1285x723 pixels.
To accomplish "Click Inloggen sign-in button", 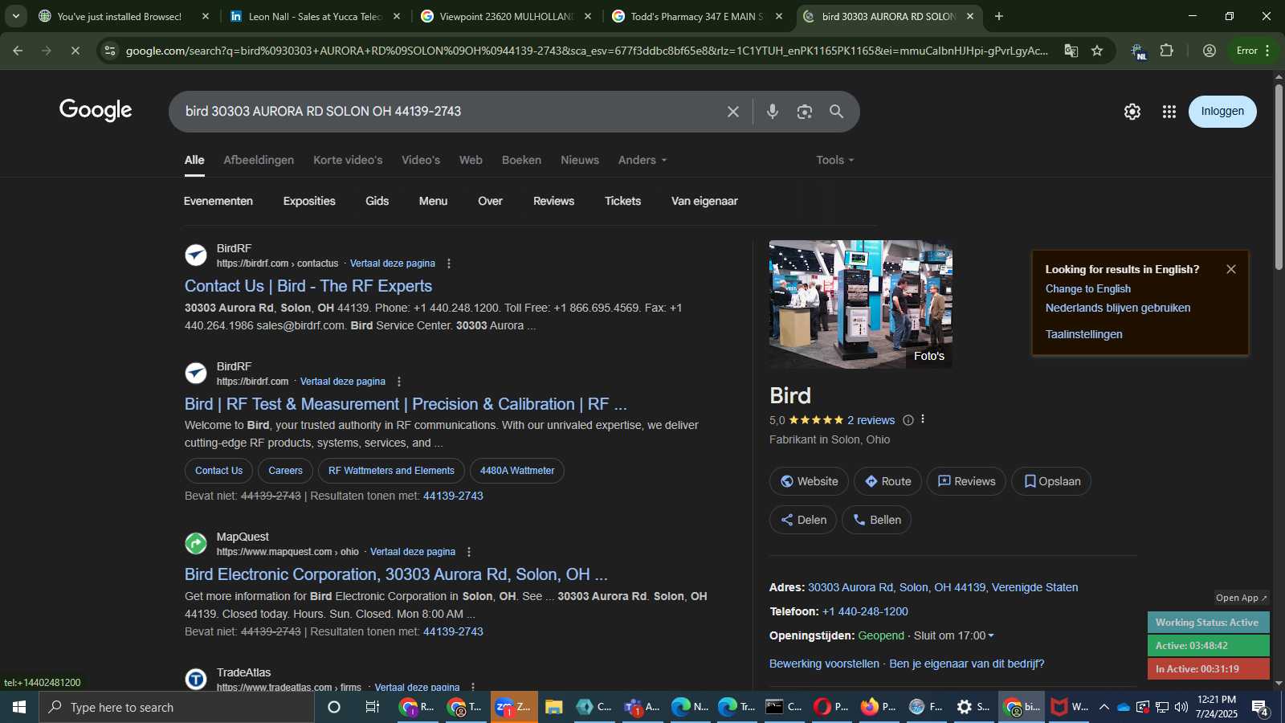I will coord(1222,112).
